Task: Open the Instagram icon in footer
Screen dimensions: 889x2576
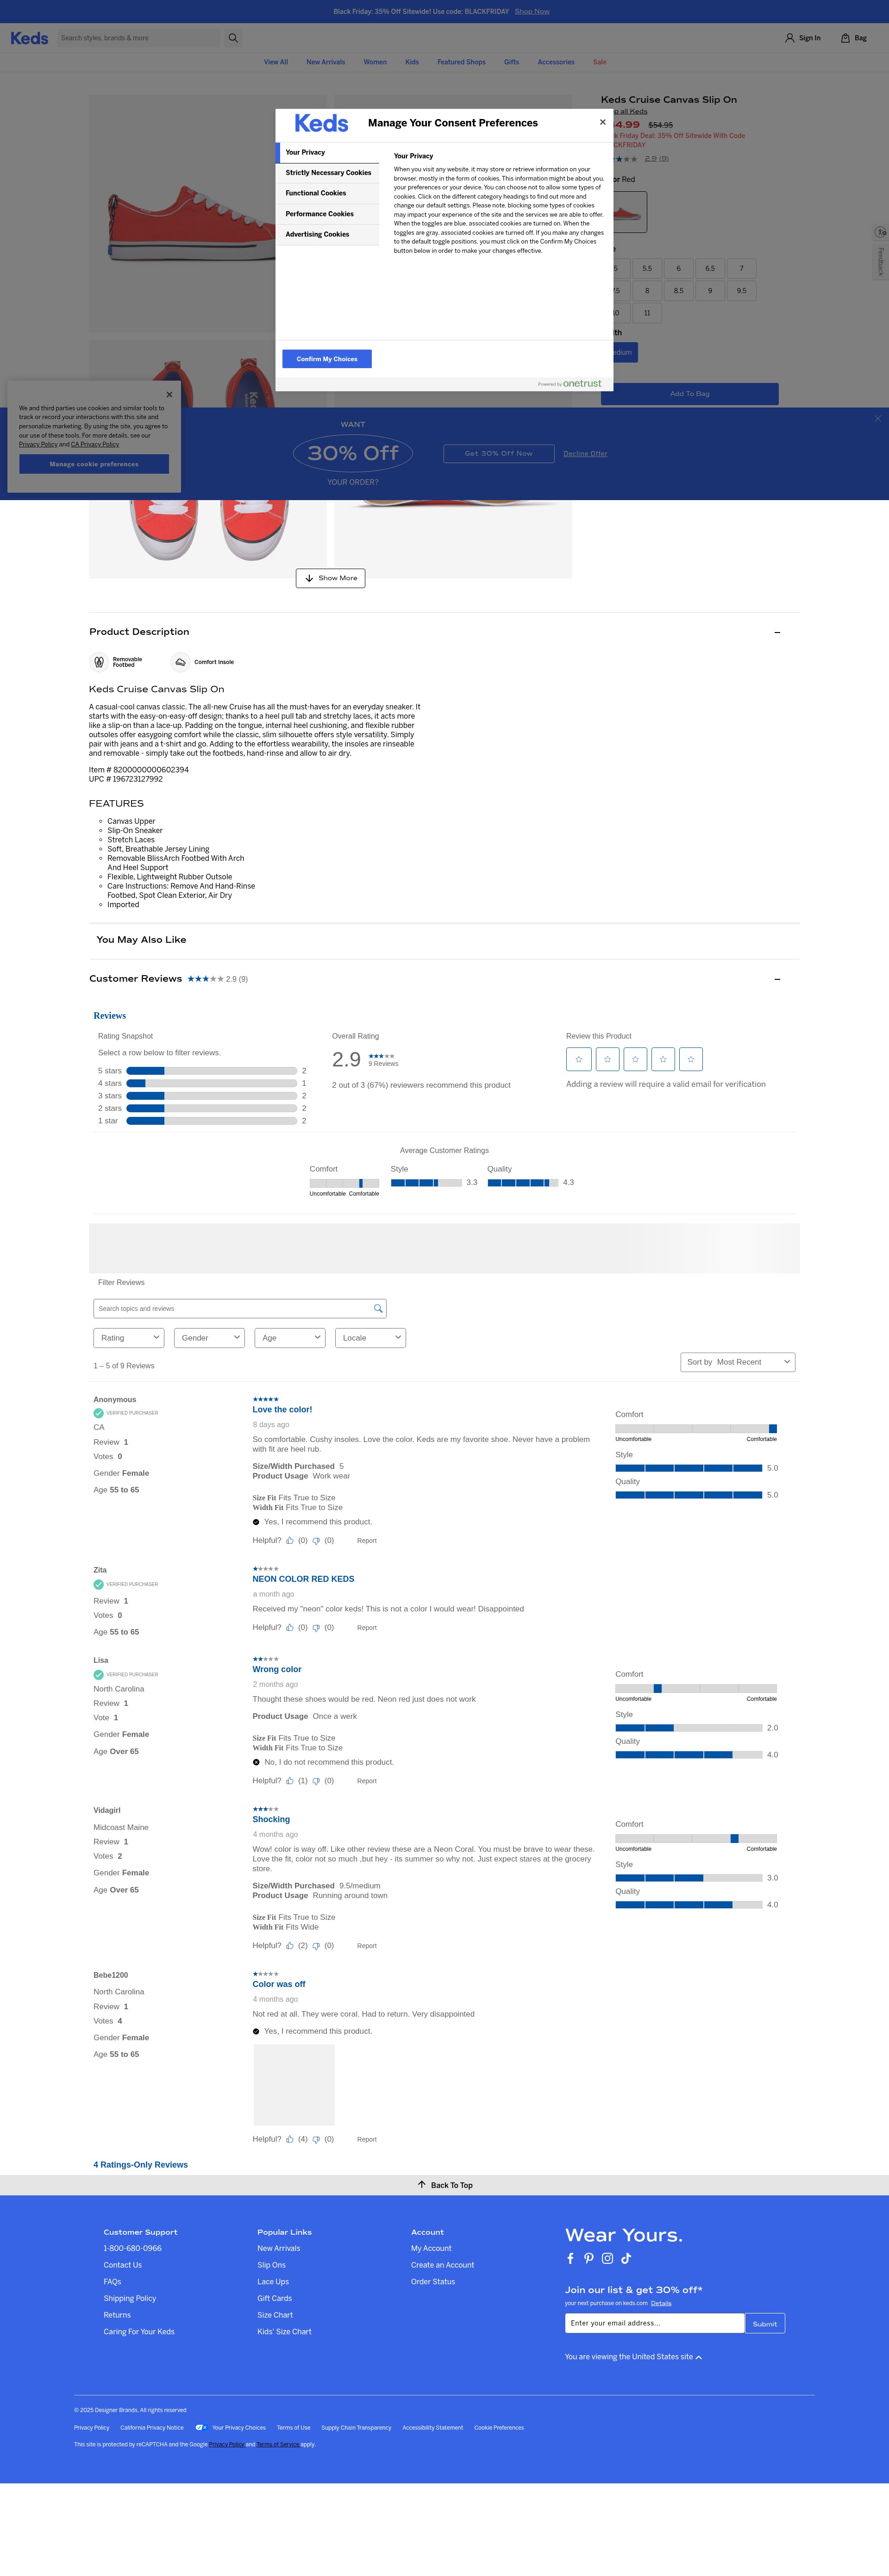Action: [607, 2258]
